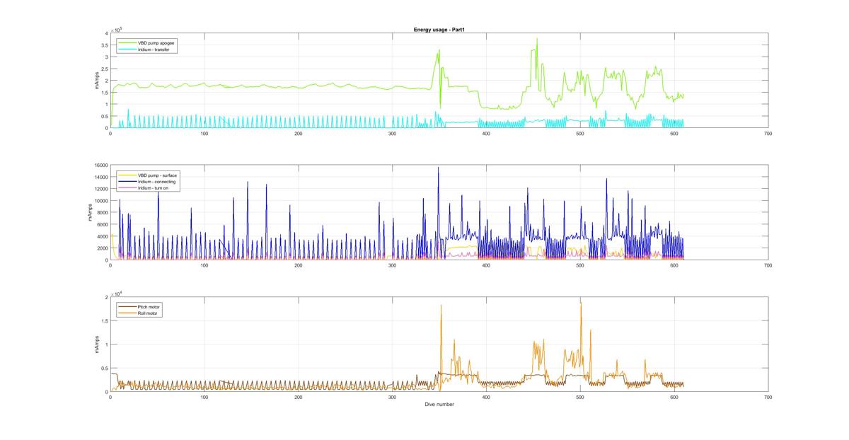Screen dimensions: 849x440
Task: Click the tallest blue Iridium connecting spike
Action: 438,168
